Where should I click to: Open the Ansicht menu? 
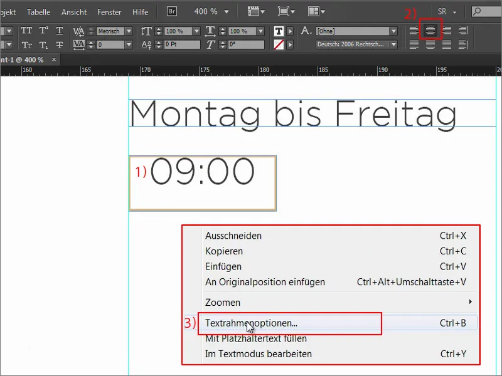74,12
